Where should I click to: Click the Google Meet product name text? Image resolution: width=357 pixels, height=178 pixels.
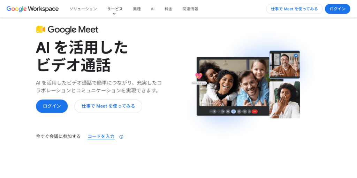coord(73,30)
